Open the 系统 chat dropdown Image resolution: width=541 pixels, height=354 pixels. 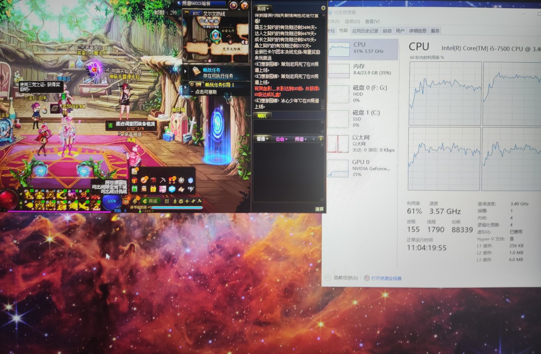coord(262,9)
